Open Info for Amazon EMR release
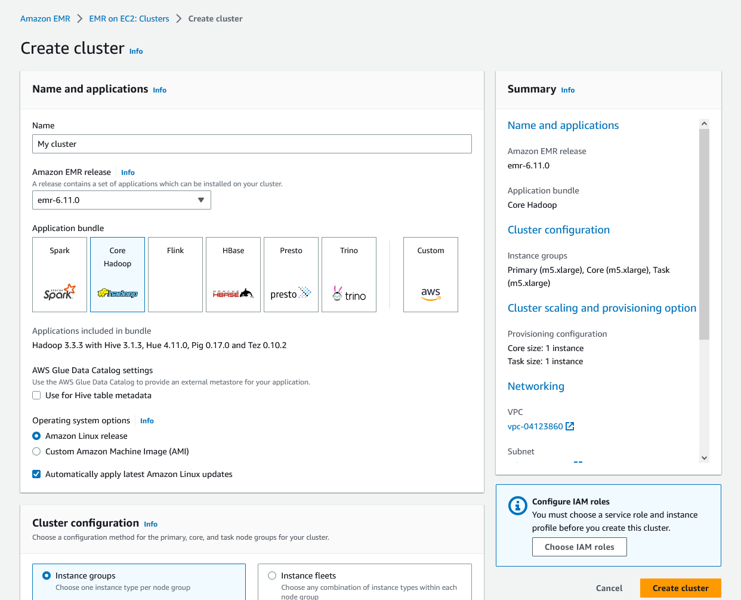Image resolution: width=741 pixels, height=600 pixels. [x=128, y=173]
